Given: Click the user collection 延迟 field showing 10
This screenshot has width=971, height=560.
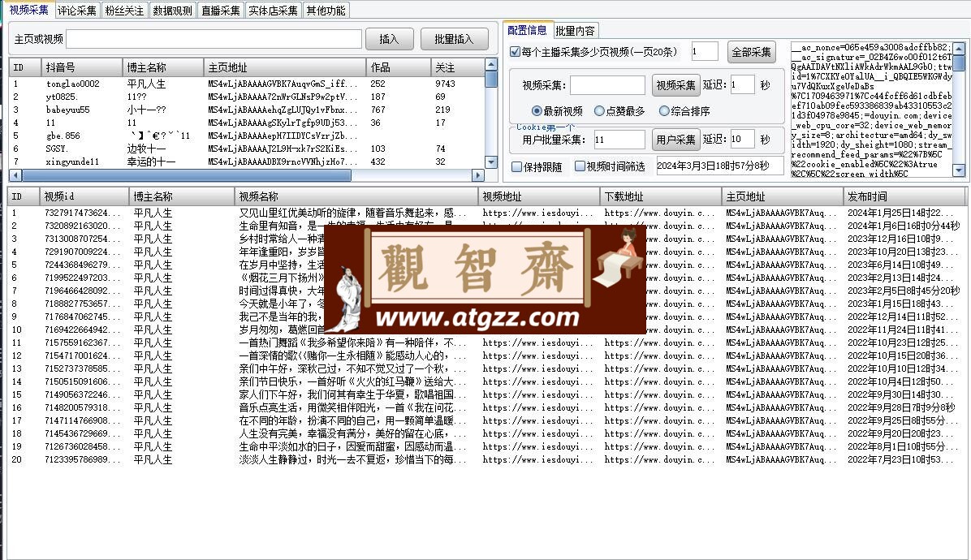Looking at the screenshot, I should 743,140.
